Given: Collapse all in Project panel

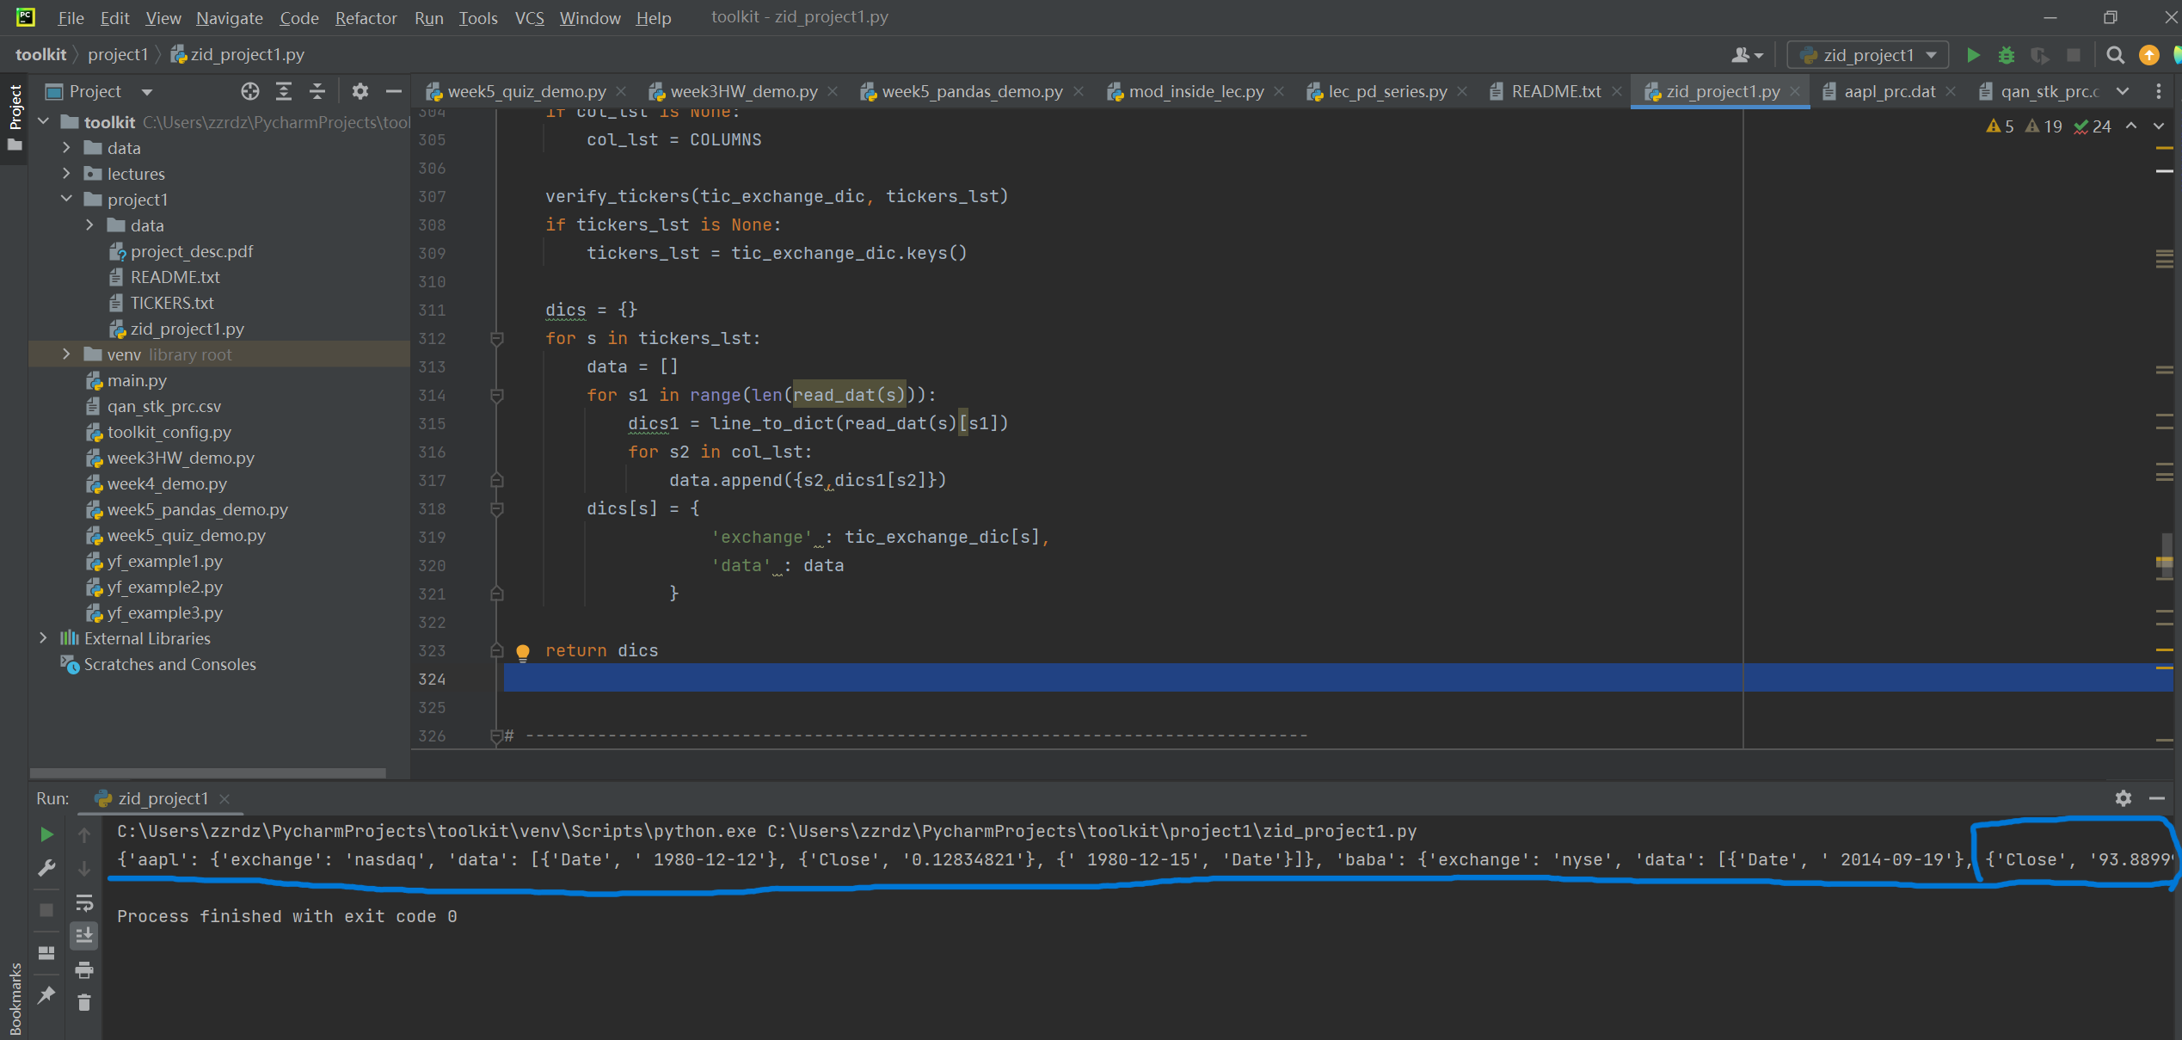Looking at the screenshot, I should tap(317, 91).
